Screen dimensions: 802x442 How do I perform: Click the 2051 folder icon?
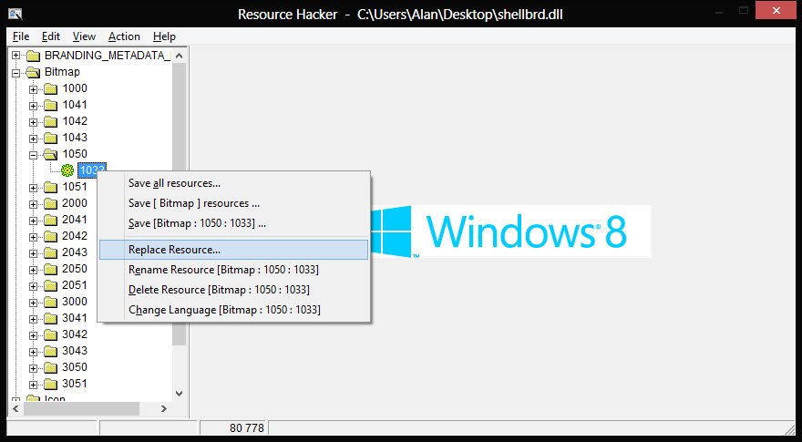point(50,285)
